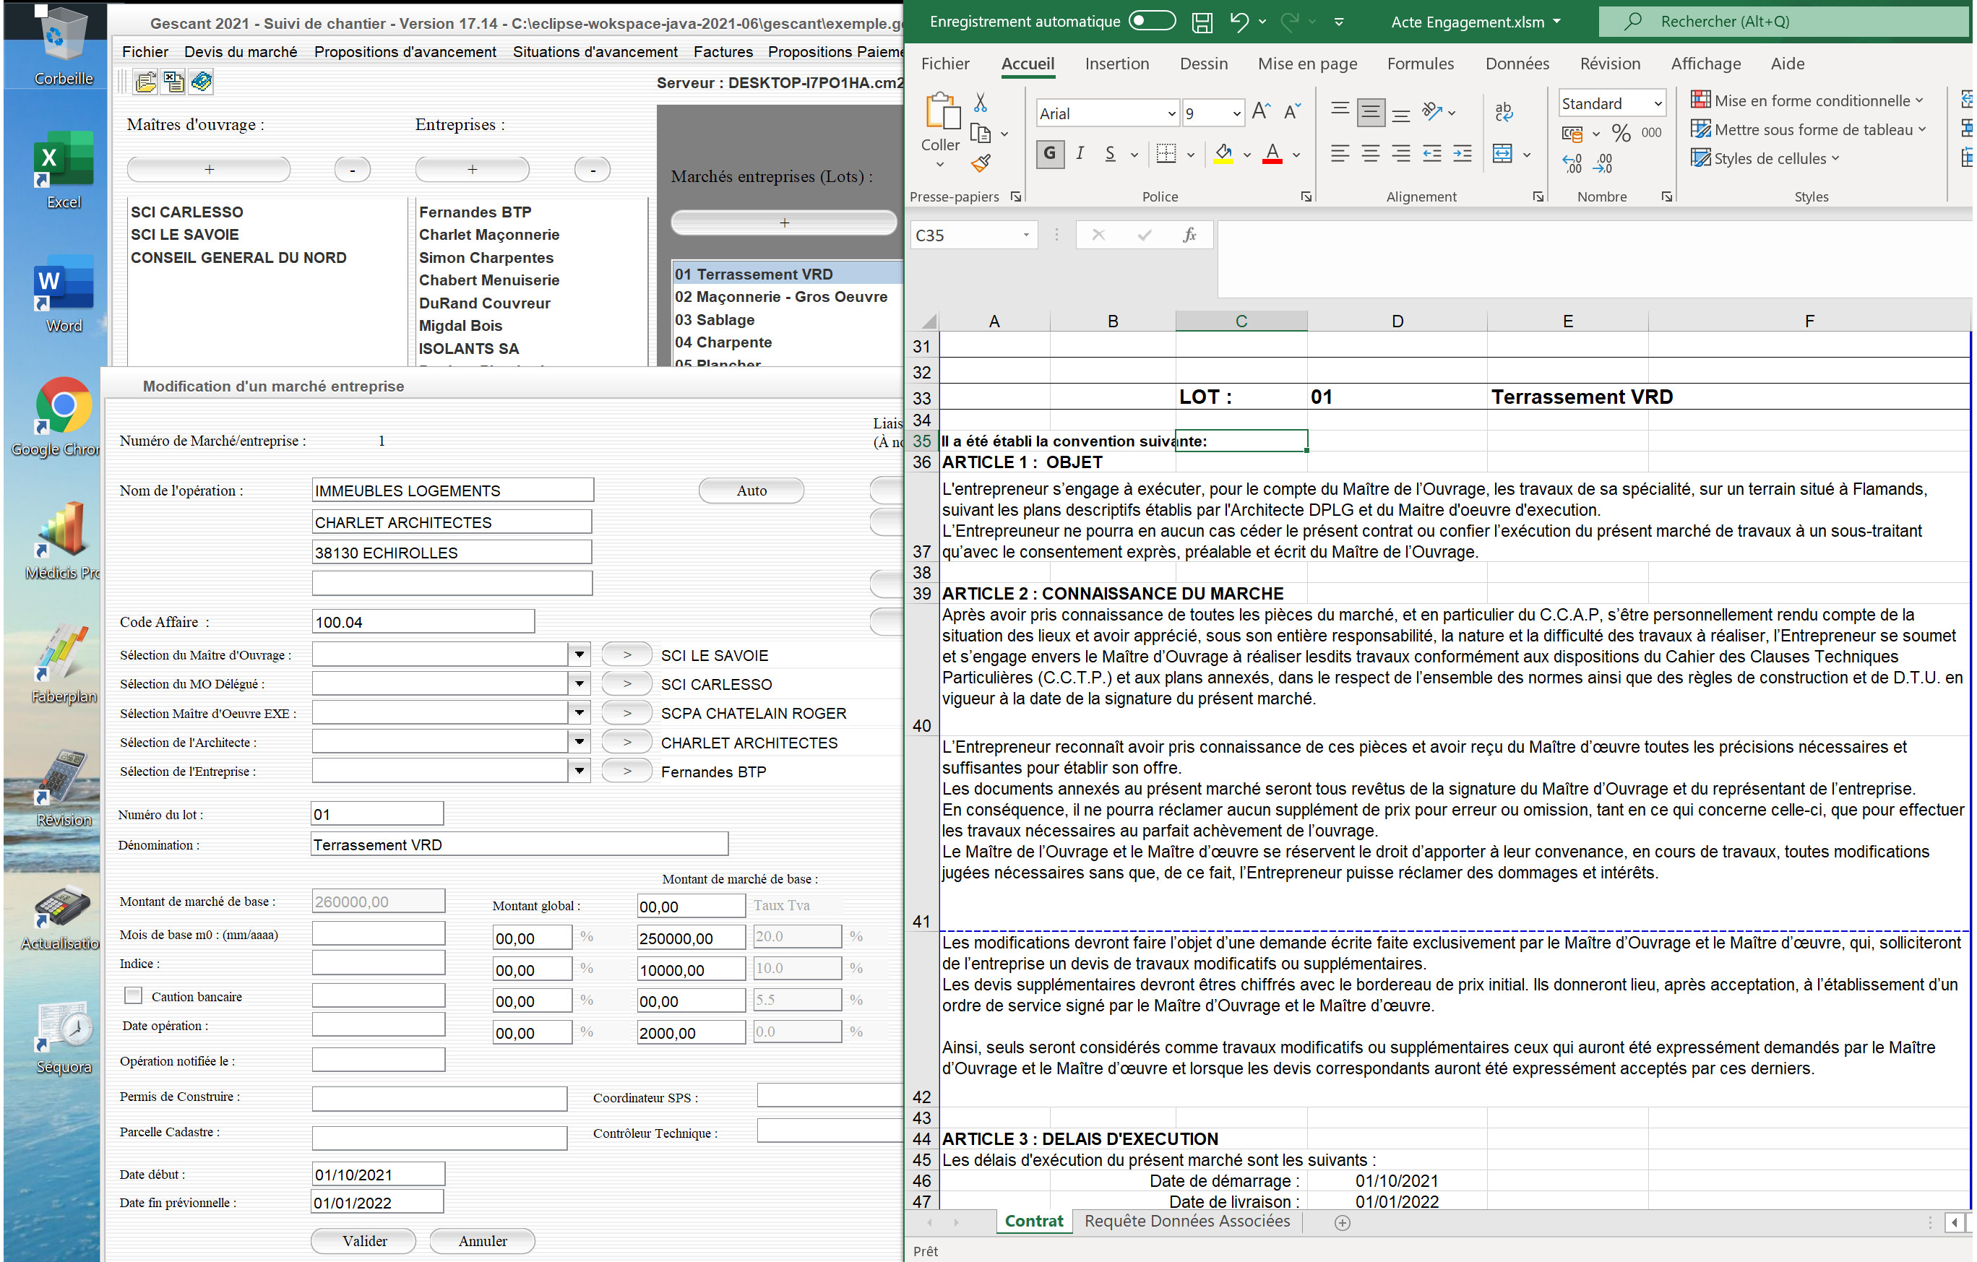
Task: Expand the Name Box dropdown showing C35
Action: click(1025, 235)
